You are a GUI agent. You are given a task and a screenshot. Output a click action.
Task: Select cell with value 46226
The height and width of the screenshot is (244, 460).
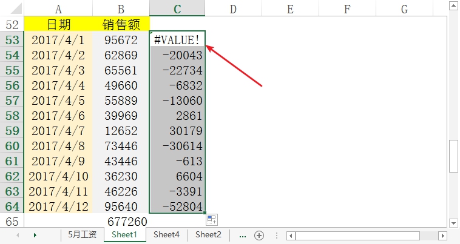121,191
